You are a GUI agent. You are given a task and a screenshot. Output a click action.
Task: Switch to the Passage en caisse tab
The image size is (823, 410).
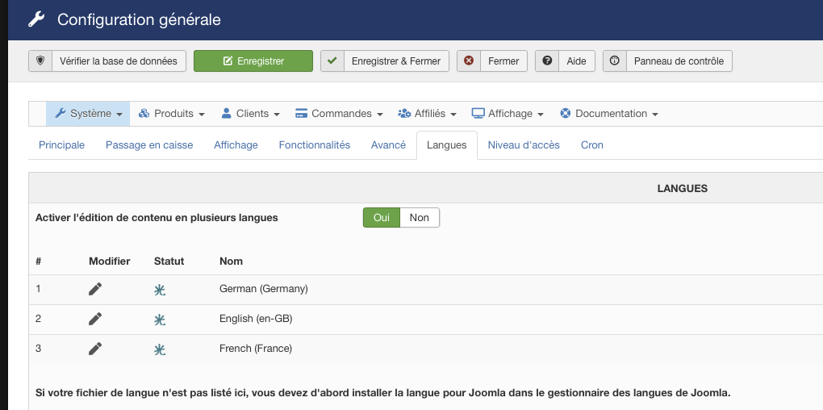[x=149, y=145]
